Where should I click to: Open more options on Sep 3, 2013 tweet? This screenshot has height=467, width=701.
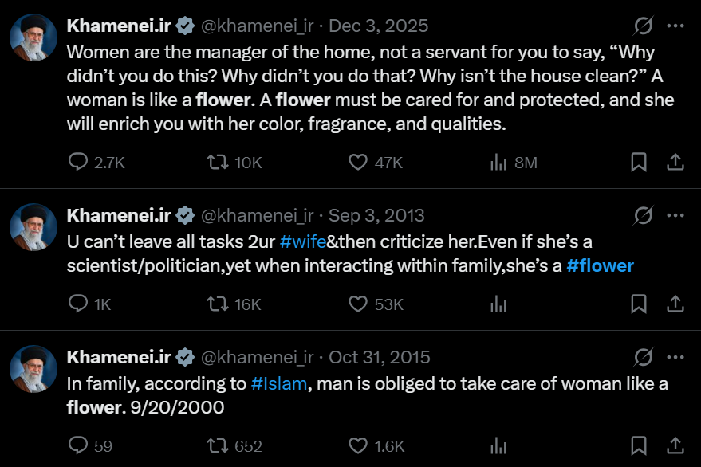675,215
